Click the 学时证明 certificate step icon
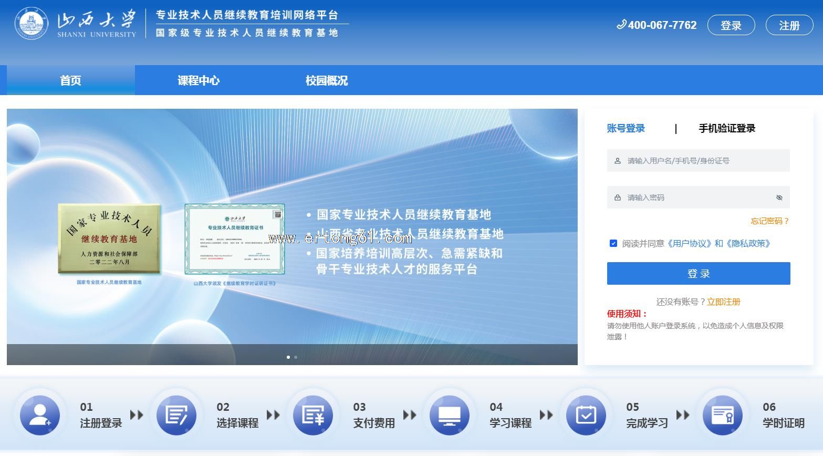Screen dimensions: 823x456 [x=723, y=415]
